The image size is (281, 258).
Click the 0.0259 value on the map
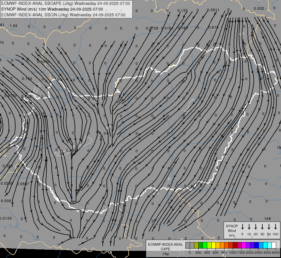click(7, 183)
